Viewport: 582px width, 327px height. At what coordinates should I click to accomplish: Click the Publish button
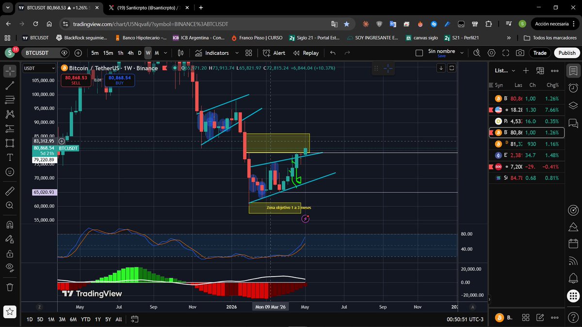pos(566,53)
